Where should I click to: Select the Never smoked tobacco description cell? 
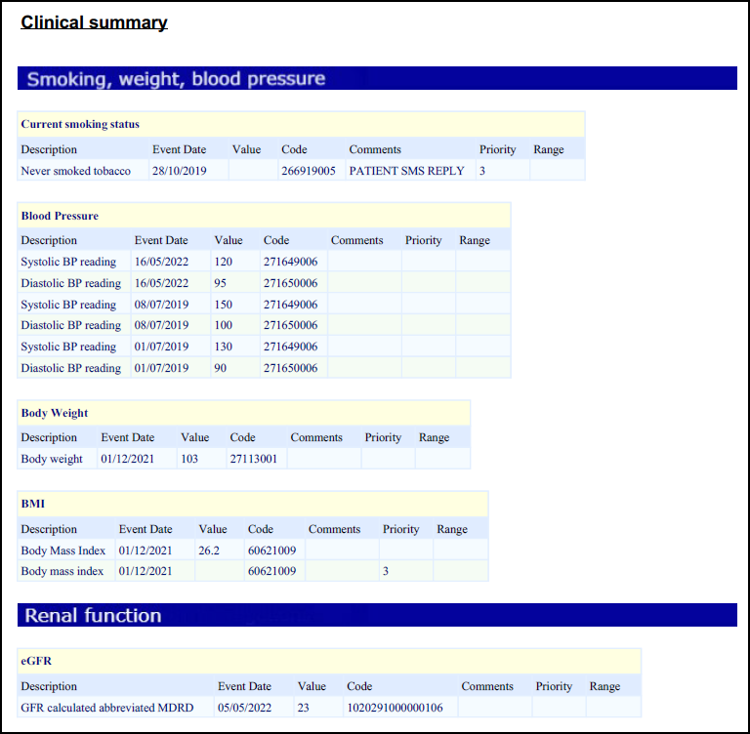coord(76,172)
